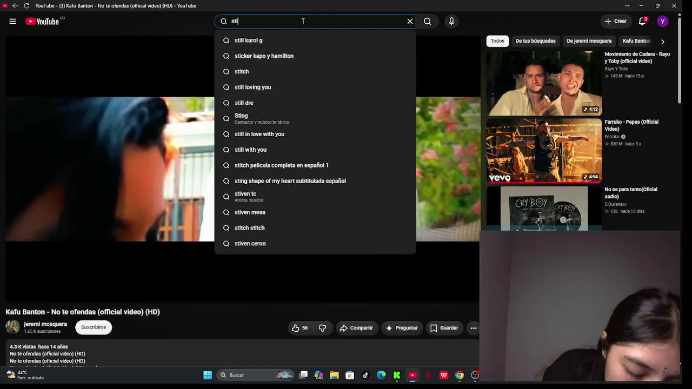This screenshot has height=389, width=692.
Task: Like the video with thumbs up
Action: (x=300, y=328)
